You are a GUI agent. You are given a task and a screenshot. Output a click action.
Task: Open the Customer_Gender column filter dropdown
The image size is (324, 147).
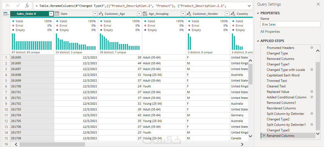click(x=227, y=14)
